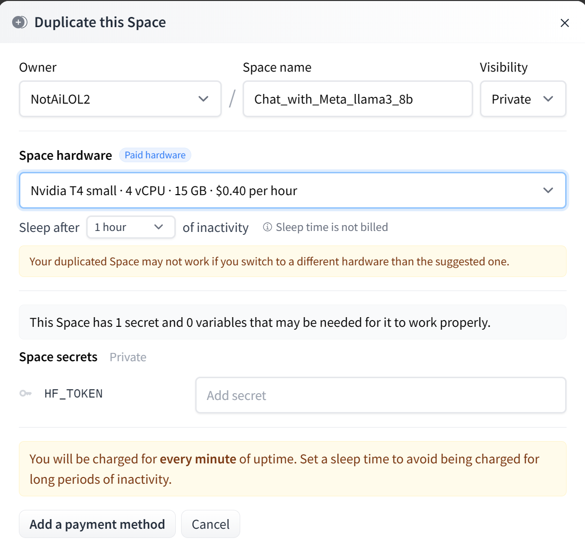
Task: Click the 'Sleep time is not billed' text
Action: pos(332,227)
